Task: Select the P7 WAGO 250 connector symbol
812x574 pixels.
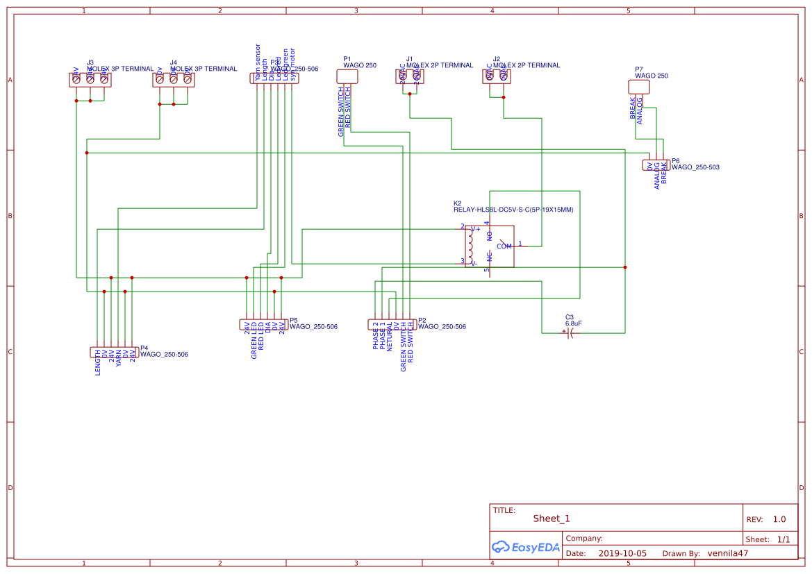Action: coord(639,86)
